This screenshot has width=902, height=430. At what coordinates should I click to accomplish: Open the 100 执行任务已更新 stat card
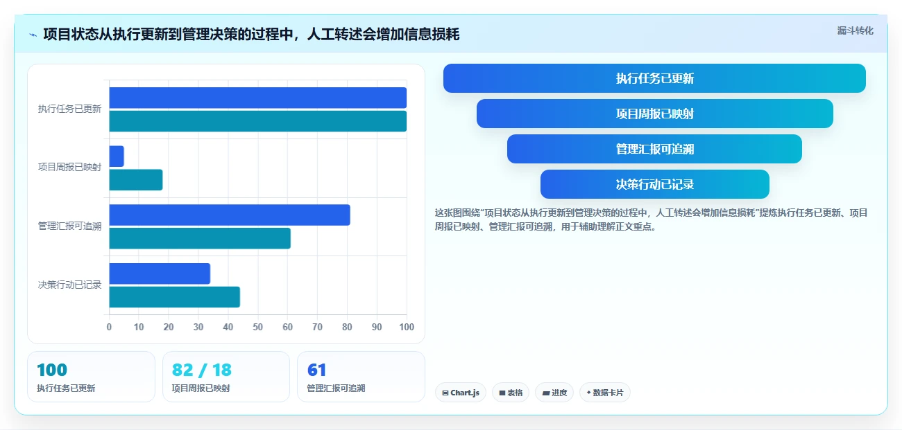[x=91, y=377]
